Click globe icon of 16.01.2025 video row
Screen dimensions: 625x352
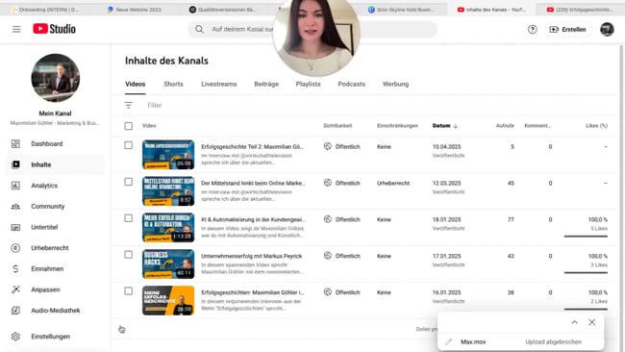(x=328, y=291)
